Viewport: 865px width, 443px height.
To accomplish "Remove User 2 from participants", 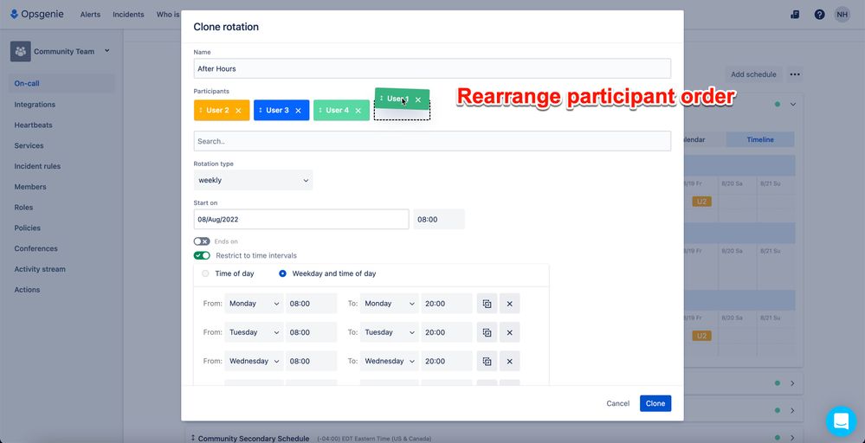I will (x=238, y=110).
